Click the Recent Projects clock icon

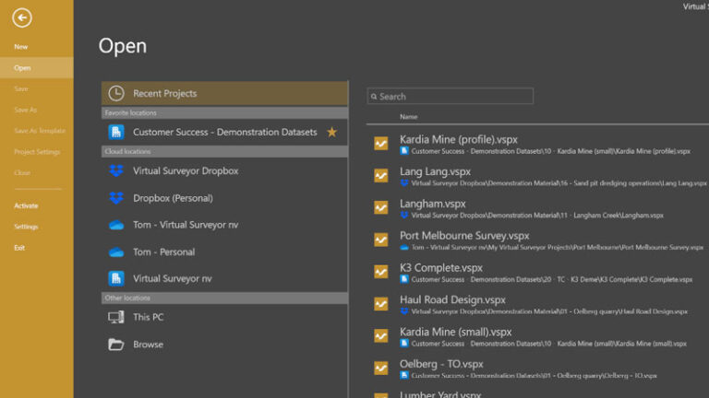116,93
